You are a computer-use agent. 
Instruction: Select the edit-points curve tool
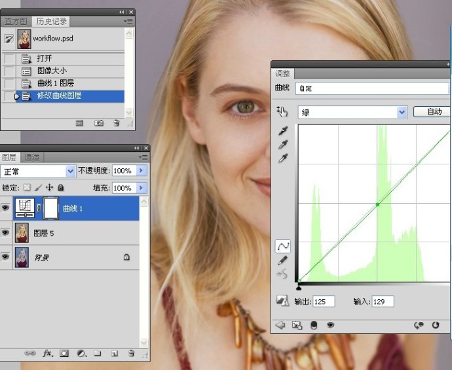point(283,246)
